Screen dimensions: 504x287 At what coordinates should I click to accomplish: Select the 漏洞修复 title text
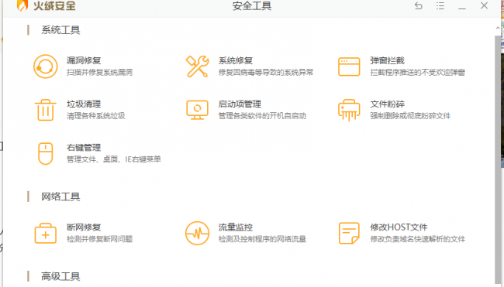pos(84,60)
